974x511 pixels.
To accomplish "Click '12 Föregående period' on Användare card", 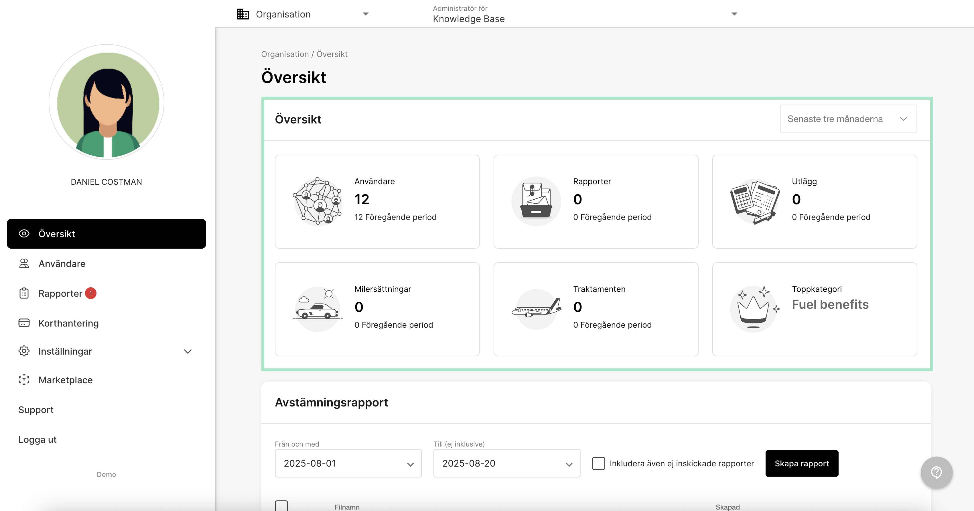I will click(x=395, y=217).
